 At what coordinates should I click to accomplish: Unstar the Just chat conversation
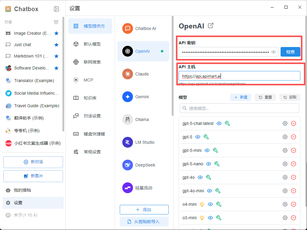pyautogui.click(x=56, y=45)
